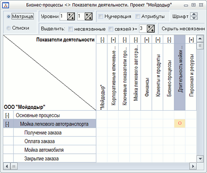Viewport: 207px width, 173px height.
Task: Expand the Клиенты и продукты column [+]
Action: [x=158, y=40]
